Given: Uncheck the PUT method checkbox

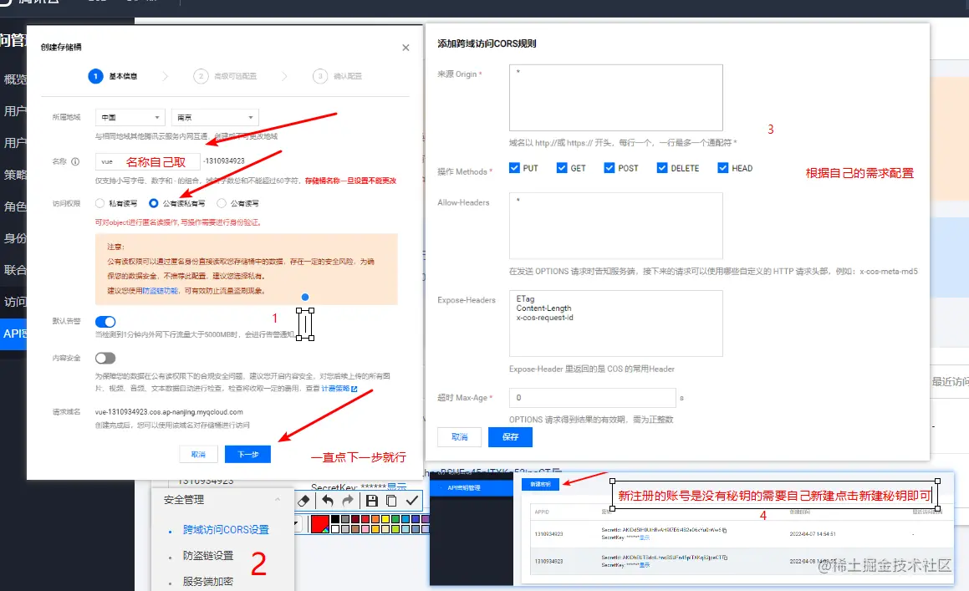Looking at the screenshot, I should pos(514,167).
